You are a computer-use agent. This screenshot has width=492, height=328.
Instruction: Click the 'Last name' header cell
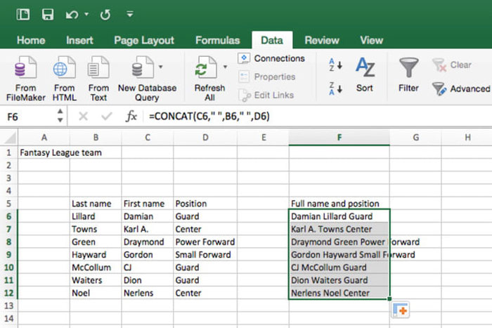coord(96,204)
